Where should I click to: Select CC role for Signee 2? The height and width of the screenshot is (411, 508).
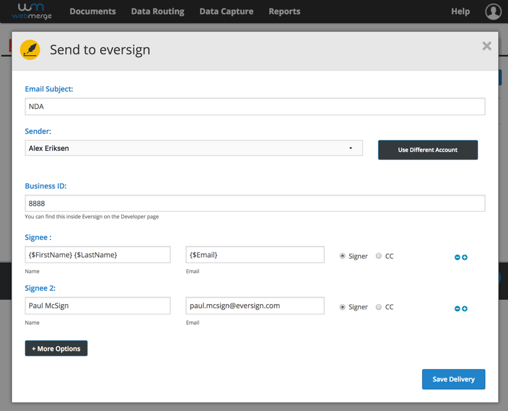378,307
